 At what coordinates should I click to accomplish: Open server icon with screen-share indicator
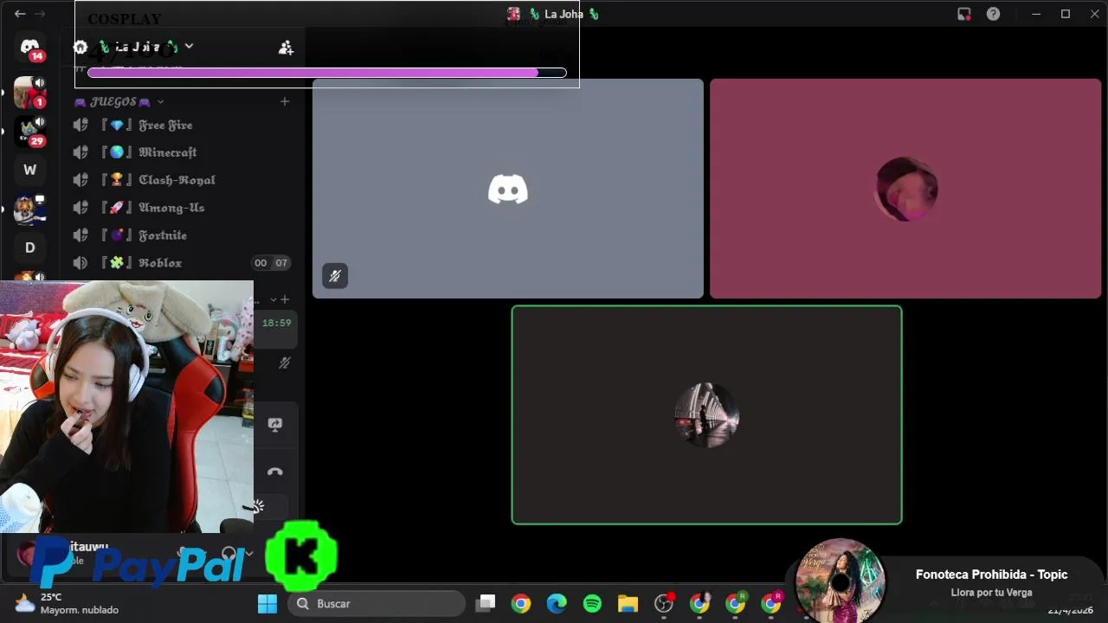[29, 209]
